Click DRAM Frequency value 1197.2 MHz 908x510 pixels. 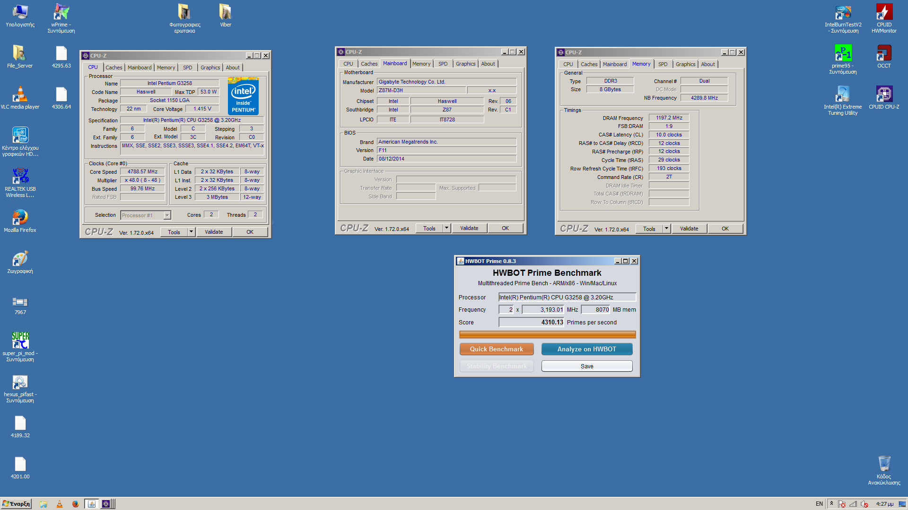point(669,118)
